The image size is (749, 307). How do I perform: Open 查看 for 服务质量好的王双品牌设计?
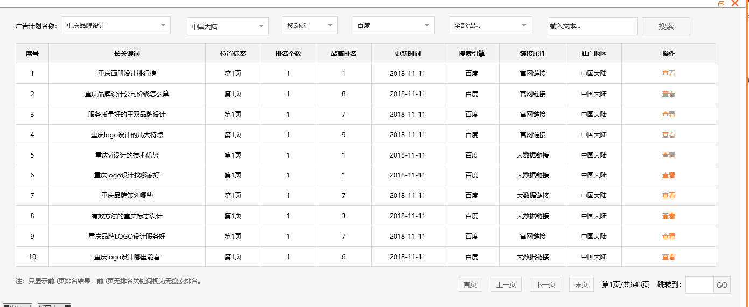(669, 115)
